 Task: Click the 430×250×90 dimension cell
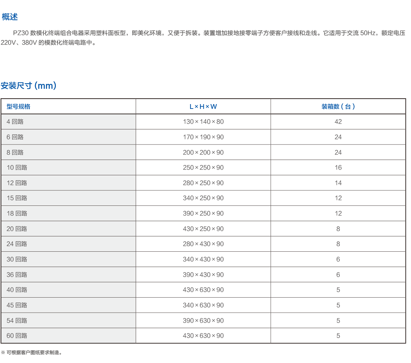[203, 229]
